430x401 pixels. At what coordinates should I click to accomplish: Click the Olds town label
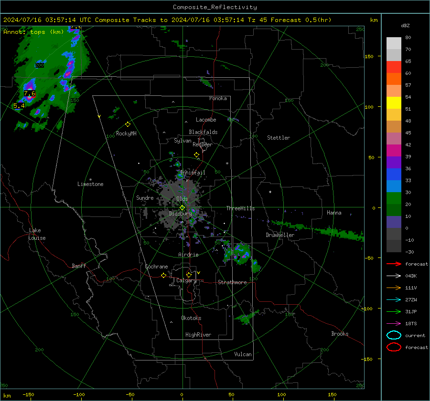click(x=182, y=199)
